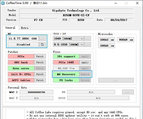Click the Version F7 CH field
Image resolution: width=143 pixels, height=119 pixels.
click(38, 20)
